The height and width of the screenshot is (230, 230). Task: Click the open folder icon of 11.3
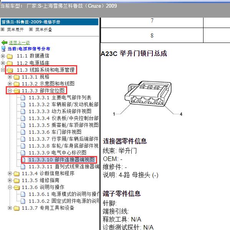tap(10, 70)
